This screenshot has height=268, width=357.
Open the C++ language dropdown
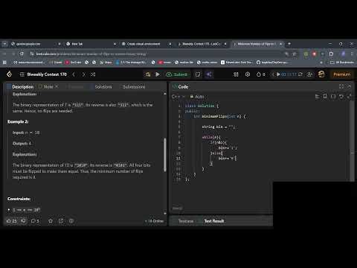click(178, 97)
